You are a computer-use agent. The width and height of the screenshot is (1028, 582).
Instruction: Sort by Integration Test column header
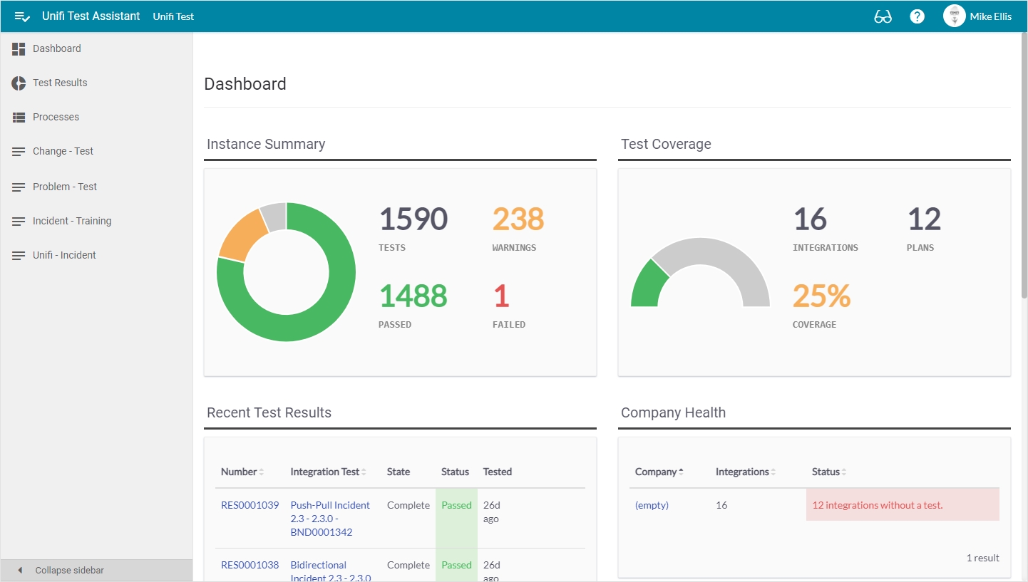click(x=325, y=472)
